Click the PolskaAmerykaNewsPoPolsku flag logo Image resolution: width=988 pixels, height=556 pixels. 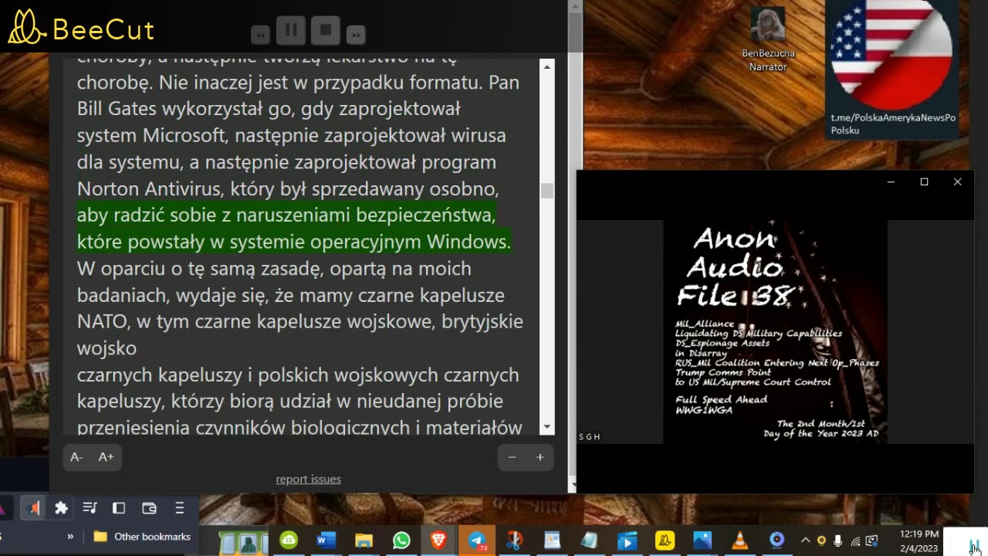click(892, 54)
